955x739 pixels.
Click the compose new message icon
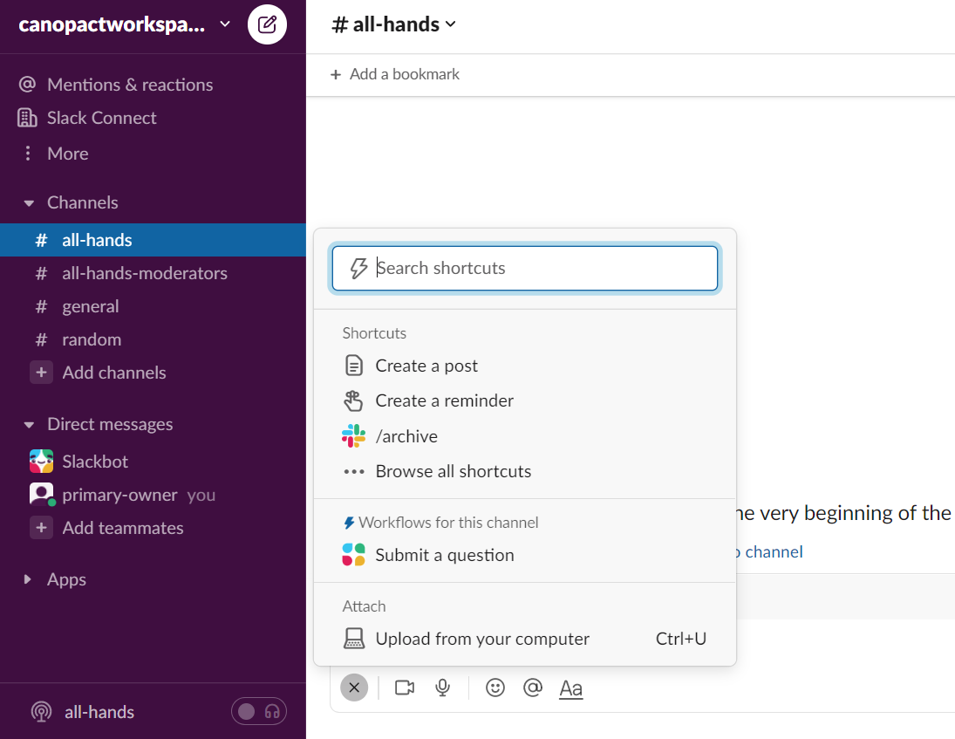[267, 24]
